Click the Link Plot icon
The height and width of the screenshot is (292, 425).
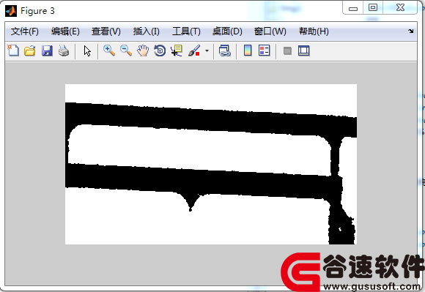[225, 50]
